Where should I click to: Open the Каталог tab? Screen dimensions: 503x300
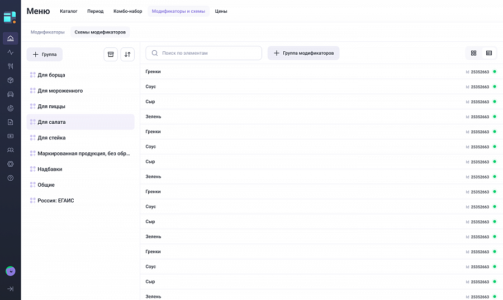pos(69,11)
